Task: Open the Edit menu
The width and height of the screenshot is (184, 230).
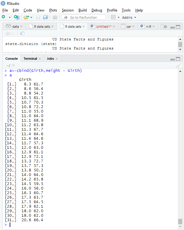Action: [x=16, y=10]
